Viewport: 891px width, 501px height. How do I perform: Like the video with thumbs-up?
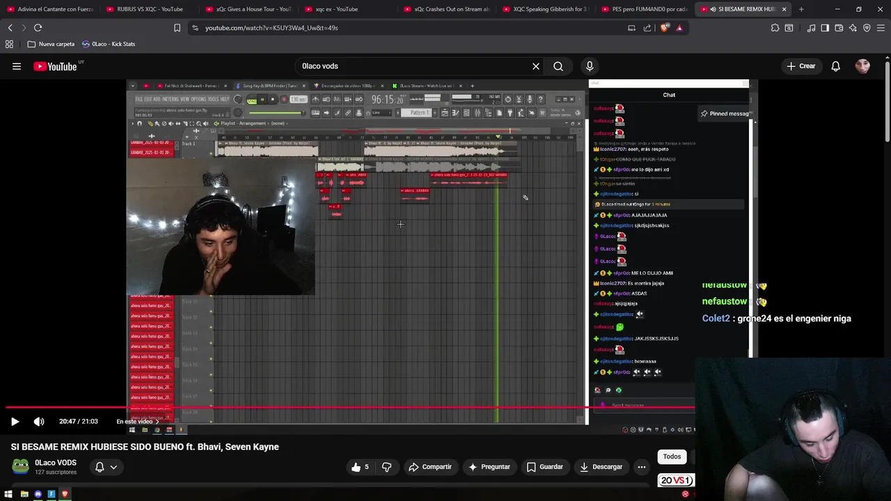361,467
